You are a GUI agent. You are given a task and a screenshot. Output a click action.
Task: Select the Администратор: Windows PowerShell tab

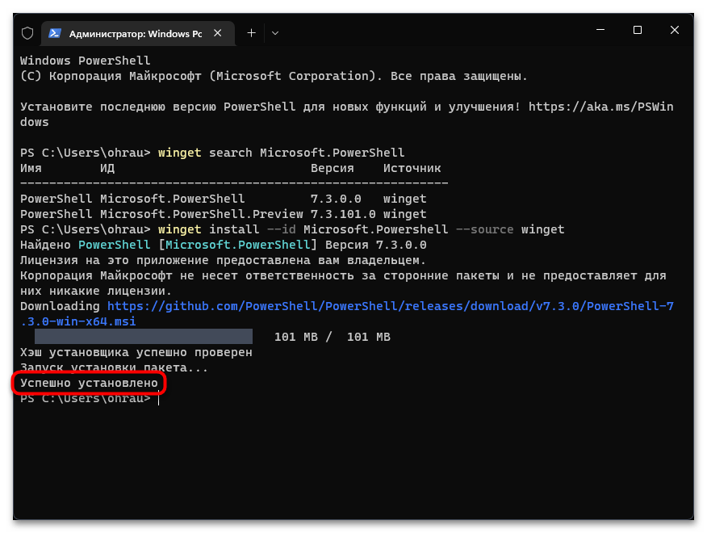tap(135, 33)
